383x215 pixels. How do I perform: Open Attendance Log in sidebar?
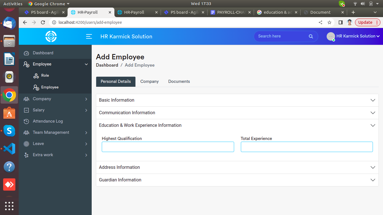[x=48, y=121]
